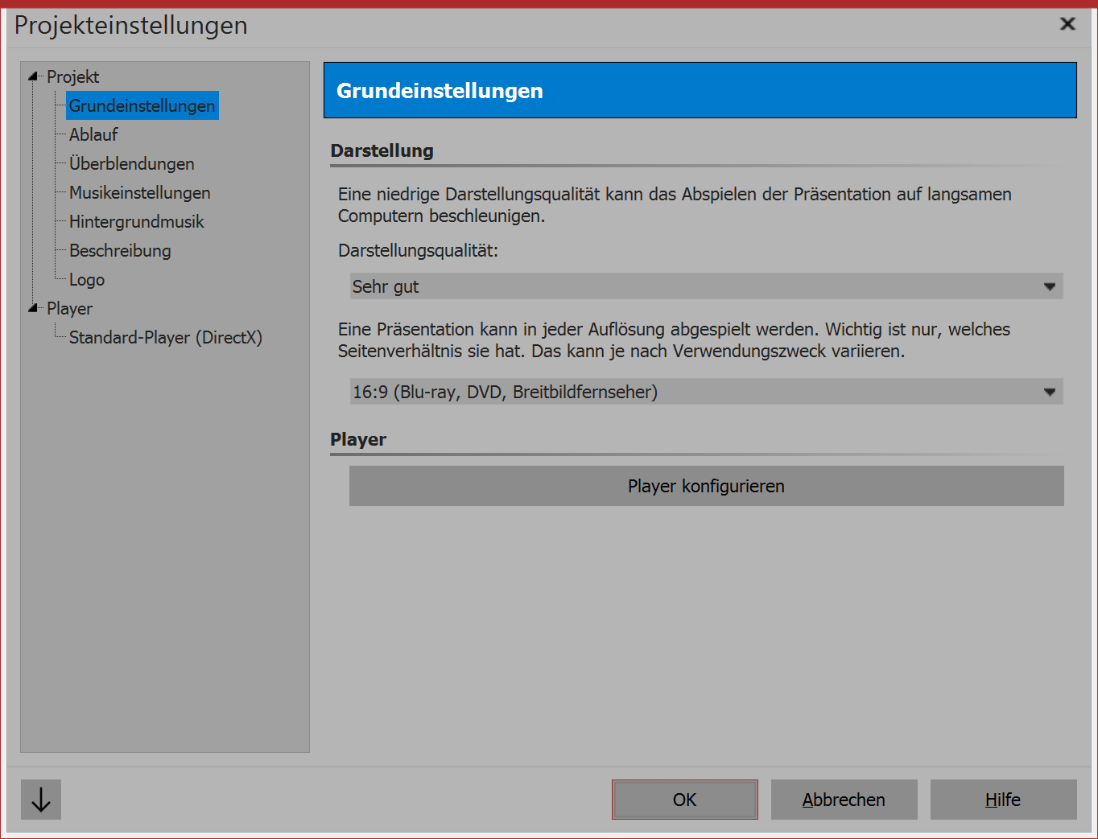Open the Logo settings page
Image resolution: width=1098 pixels, height=839 pixels.
click(85, 279)
